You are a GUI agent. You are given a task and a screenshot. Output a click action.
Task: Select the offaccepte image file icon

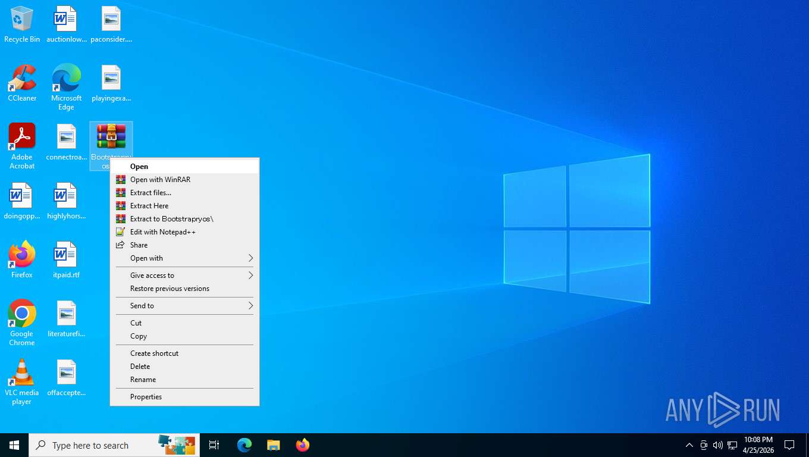[x=66, y=378]
